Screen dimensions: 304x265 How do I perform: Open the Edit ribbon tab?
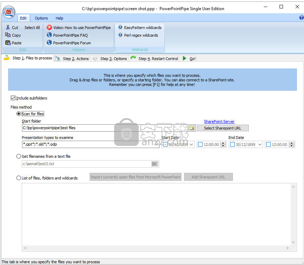click(23, 18)
